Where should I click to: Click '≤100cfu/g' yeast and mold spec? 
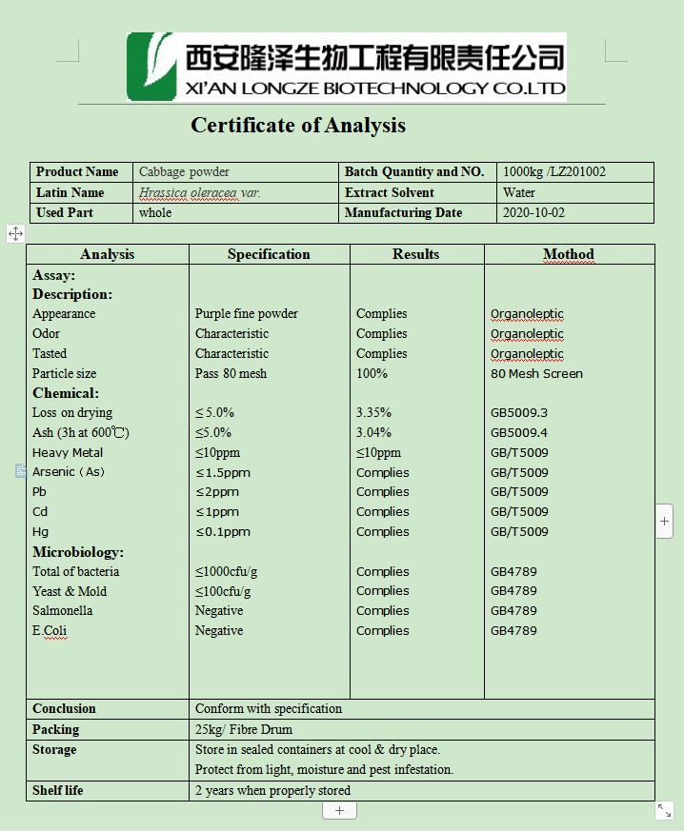click(223, 591)
